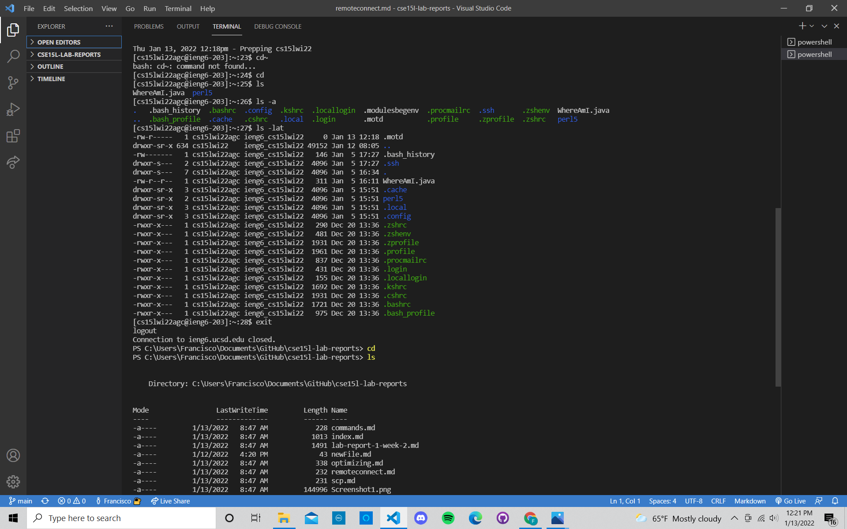847x529 pixels.
Task: Open Microsoft Edge from taskbar
Action: [475, 518]
